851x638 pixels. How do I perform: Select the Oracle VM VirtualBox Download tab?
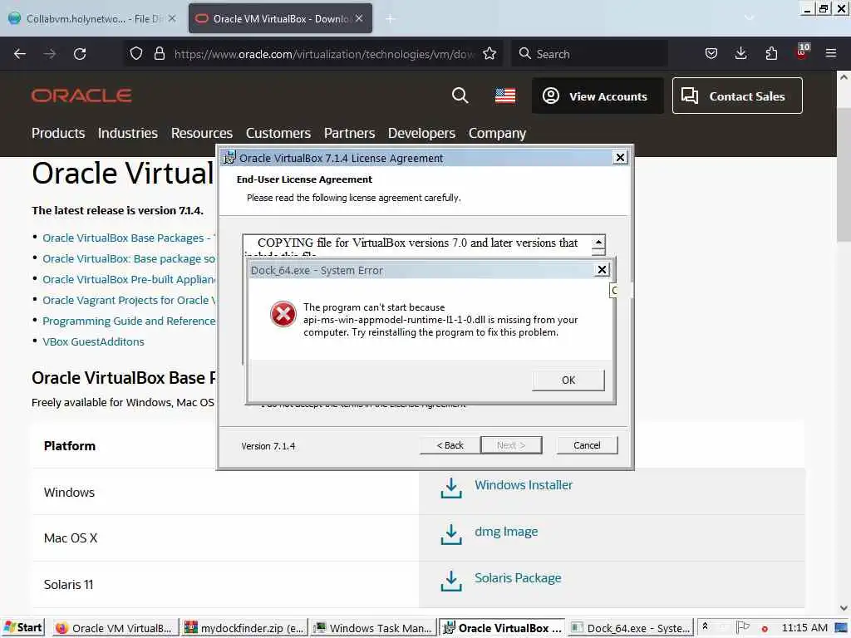(x=280, y=19)
